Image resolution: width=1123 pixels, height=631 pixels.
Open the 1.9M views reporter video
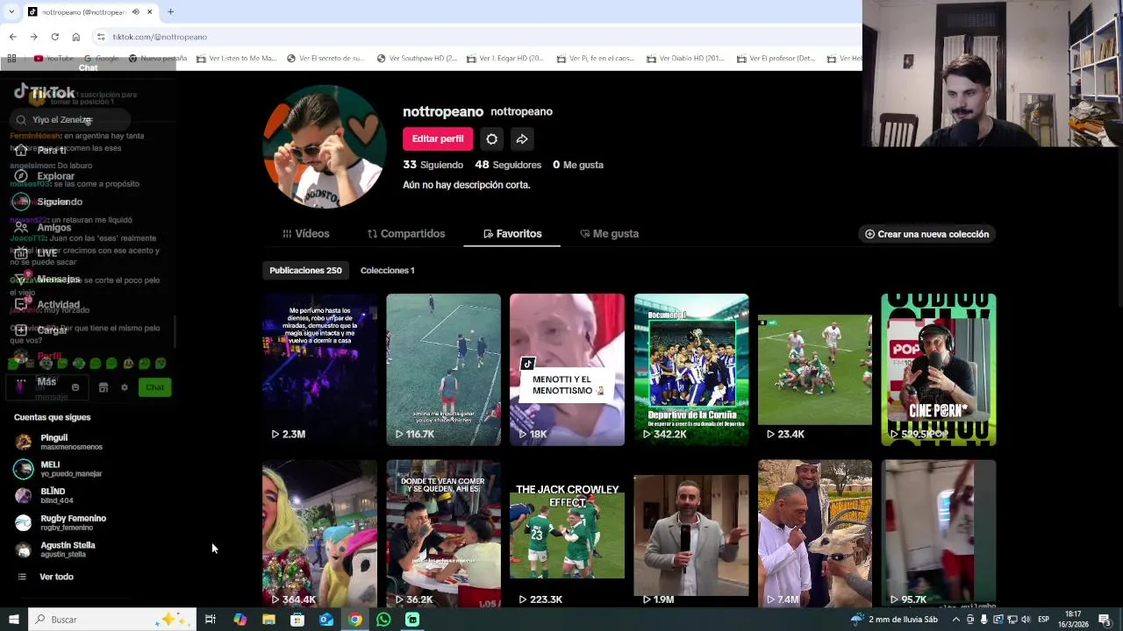point(691,533)
